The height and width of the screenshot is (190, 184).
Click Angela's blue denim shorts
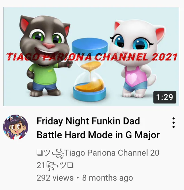[x=135, y=86]
